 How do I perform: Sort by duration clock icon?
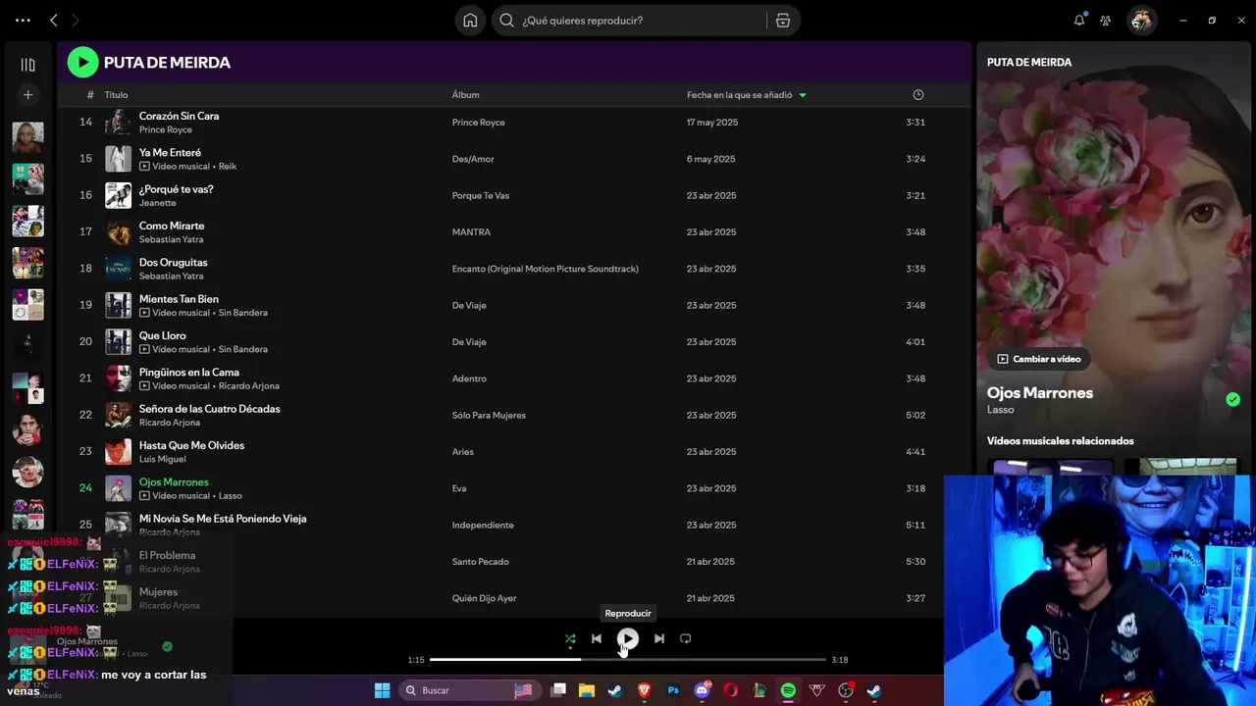pyautogui.click(x=918, y=95)
